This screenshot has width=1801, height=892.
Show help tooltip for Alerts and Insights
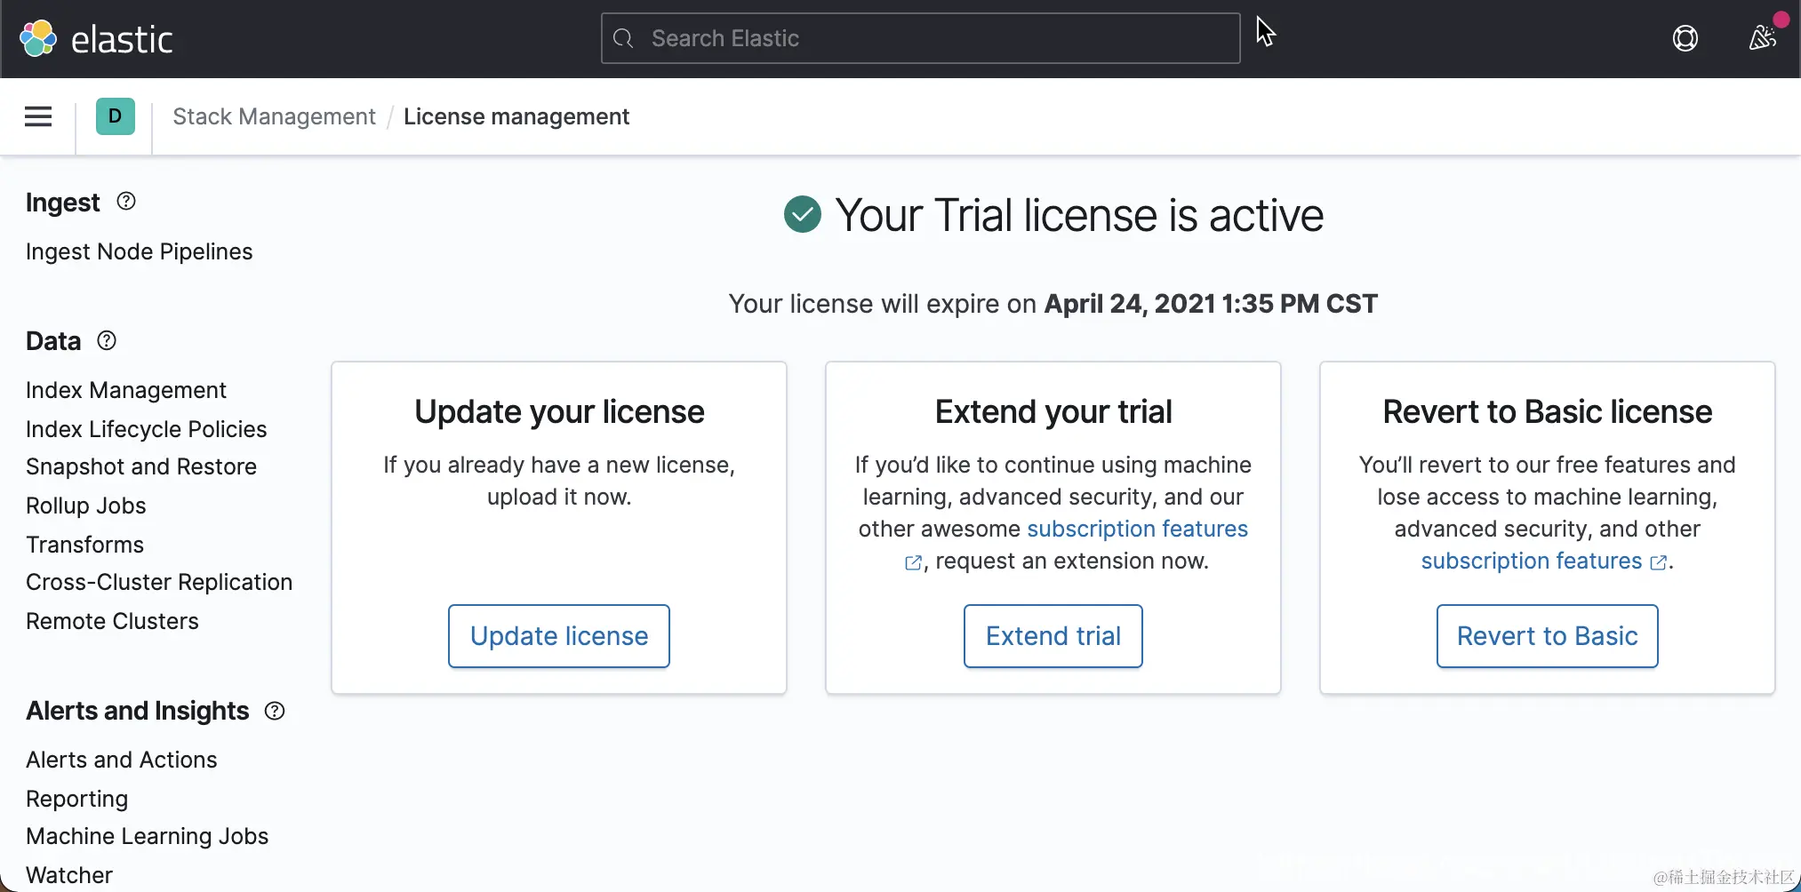275,711
